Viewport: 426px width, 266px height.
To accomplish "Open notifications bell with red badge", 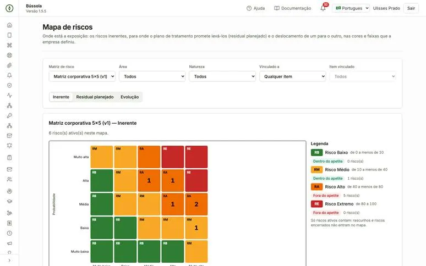I will 323,8.
